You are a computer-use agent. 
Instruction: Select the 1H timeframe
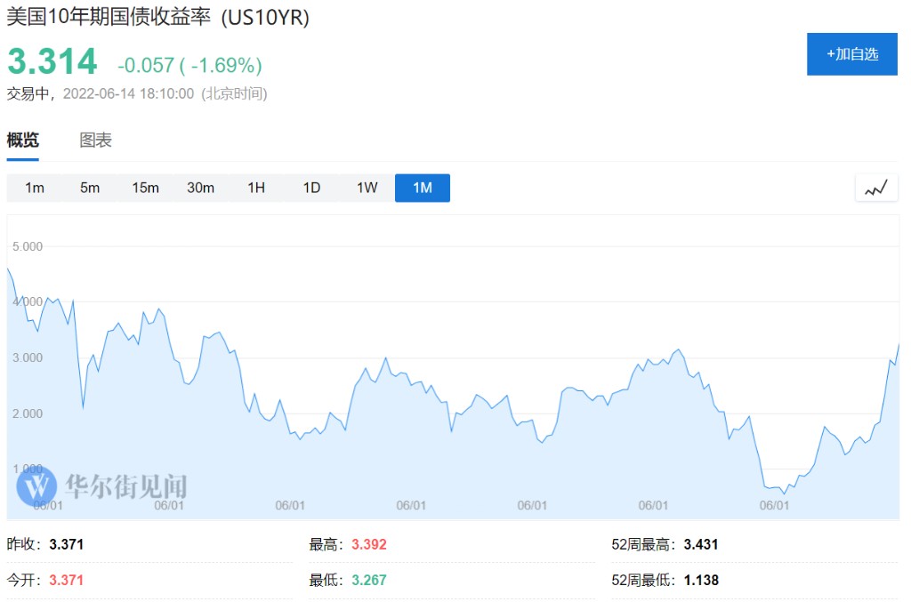pyautogui.click(x=256, y=188)
